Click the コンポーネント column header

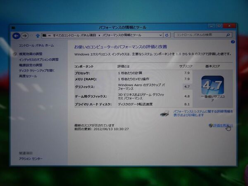(x=84, y=67)
